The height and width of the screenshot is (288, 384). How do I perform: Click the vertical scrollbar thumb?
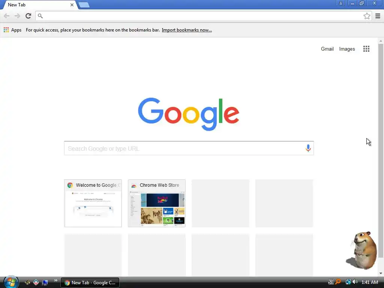(x=381, y=151)
